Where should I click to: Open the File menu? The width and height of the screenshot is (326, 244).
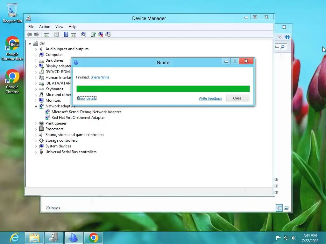tap(31, 27)
